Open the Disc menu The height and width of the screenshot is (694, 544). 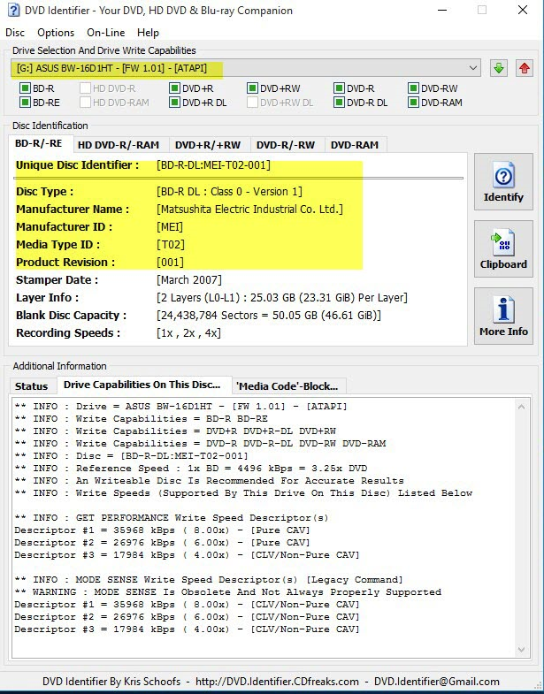pos(15,33)
